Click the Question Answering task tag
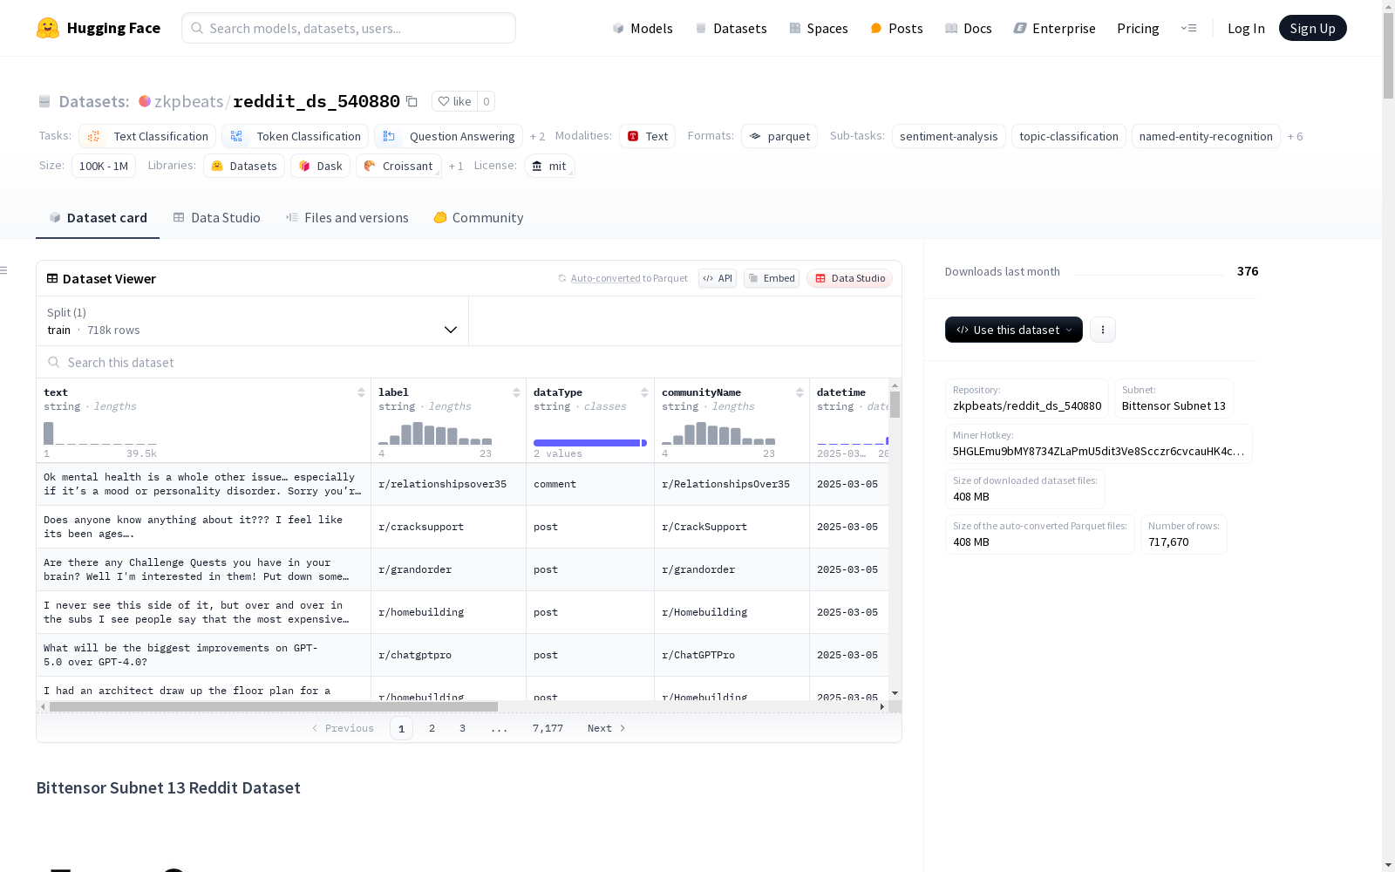The height and width of the screenshot is (872, 1395). coord(448,136)
